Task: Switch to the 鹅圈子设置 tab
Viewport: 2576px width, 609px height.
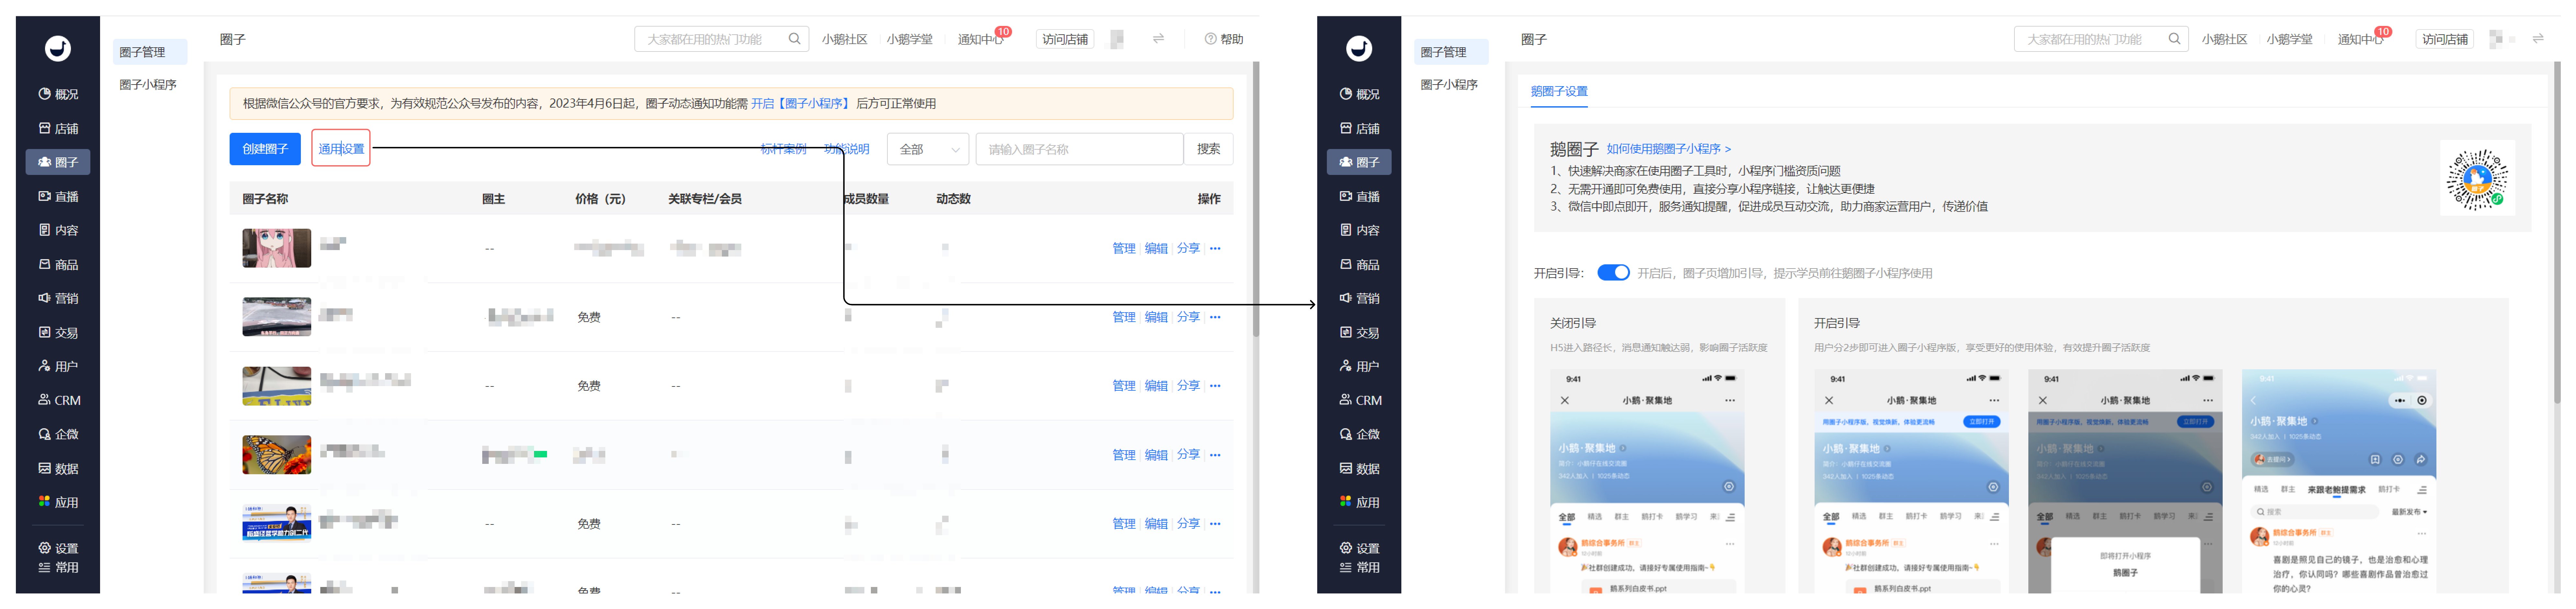Action: tap(1559, 91)
